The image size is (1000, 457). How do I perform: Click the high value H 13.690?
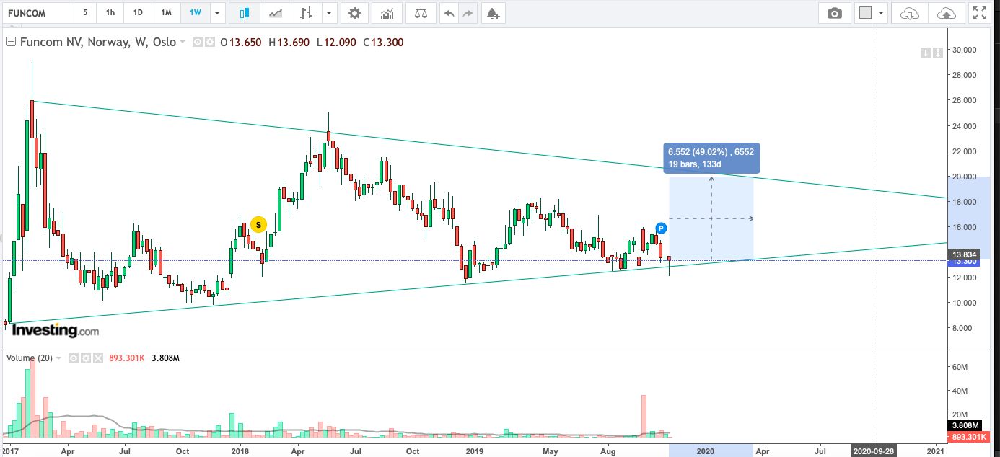[289, 43]
